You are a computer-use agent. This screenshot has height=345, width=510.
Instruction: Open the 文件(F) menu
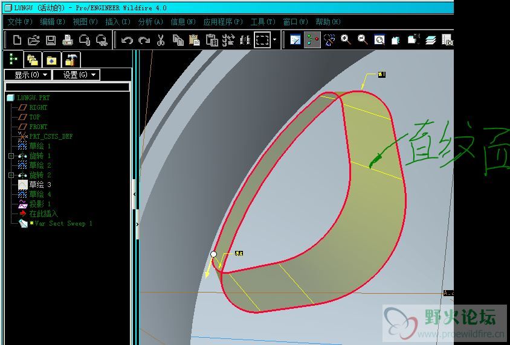(20, 22)
